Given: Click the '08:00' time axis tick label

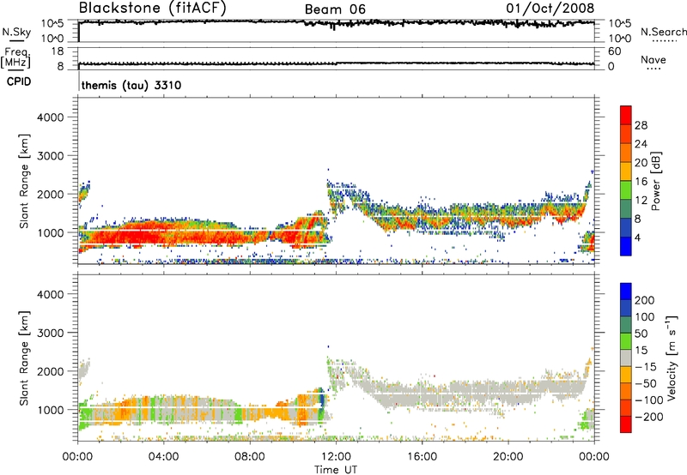Looking at the screenshot, I should (x=250, y=457).
